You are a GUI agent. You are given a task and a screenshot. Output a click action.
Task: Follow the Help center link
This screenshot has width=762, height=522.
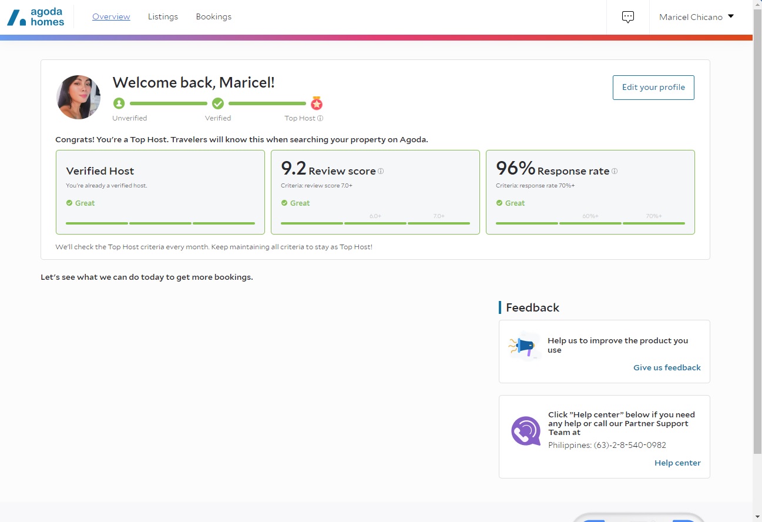click(677, 463)
